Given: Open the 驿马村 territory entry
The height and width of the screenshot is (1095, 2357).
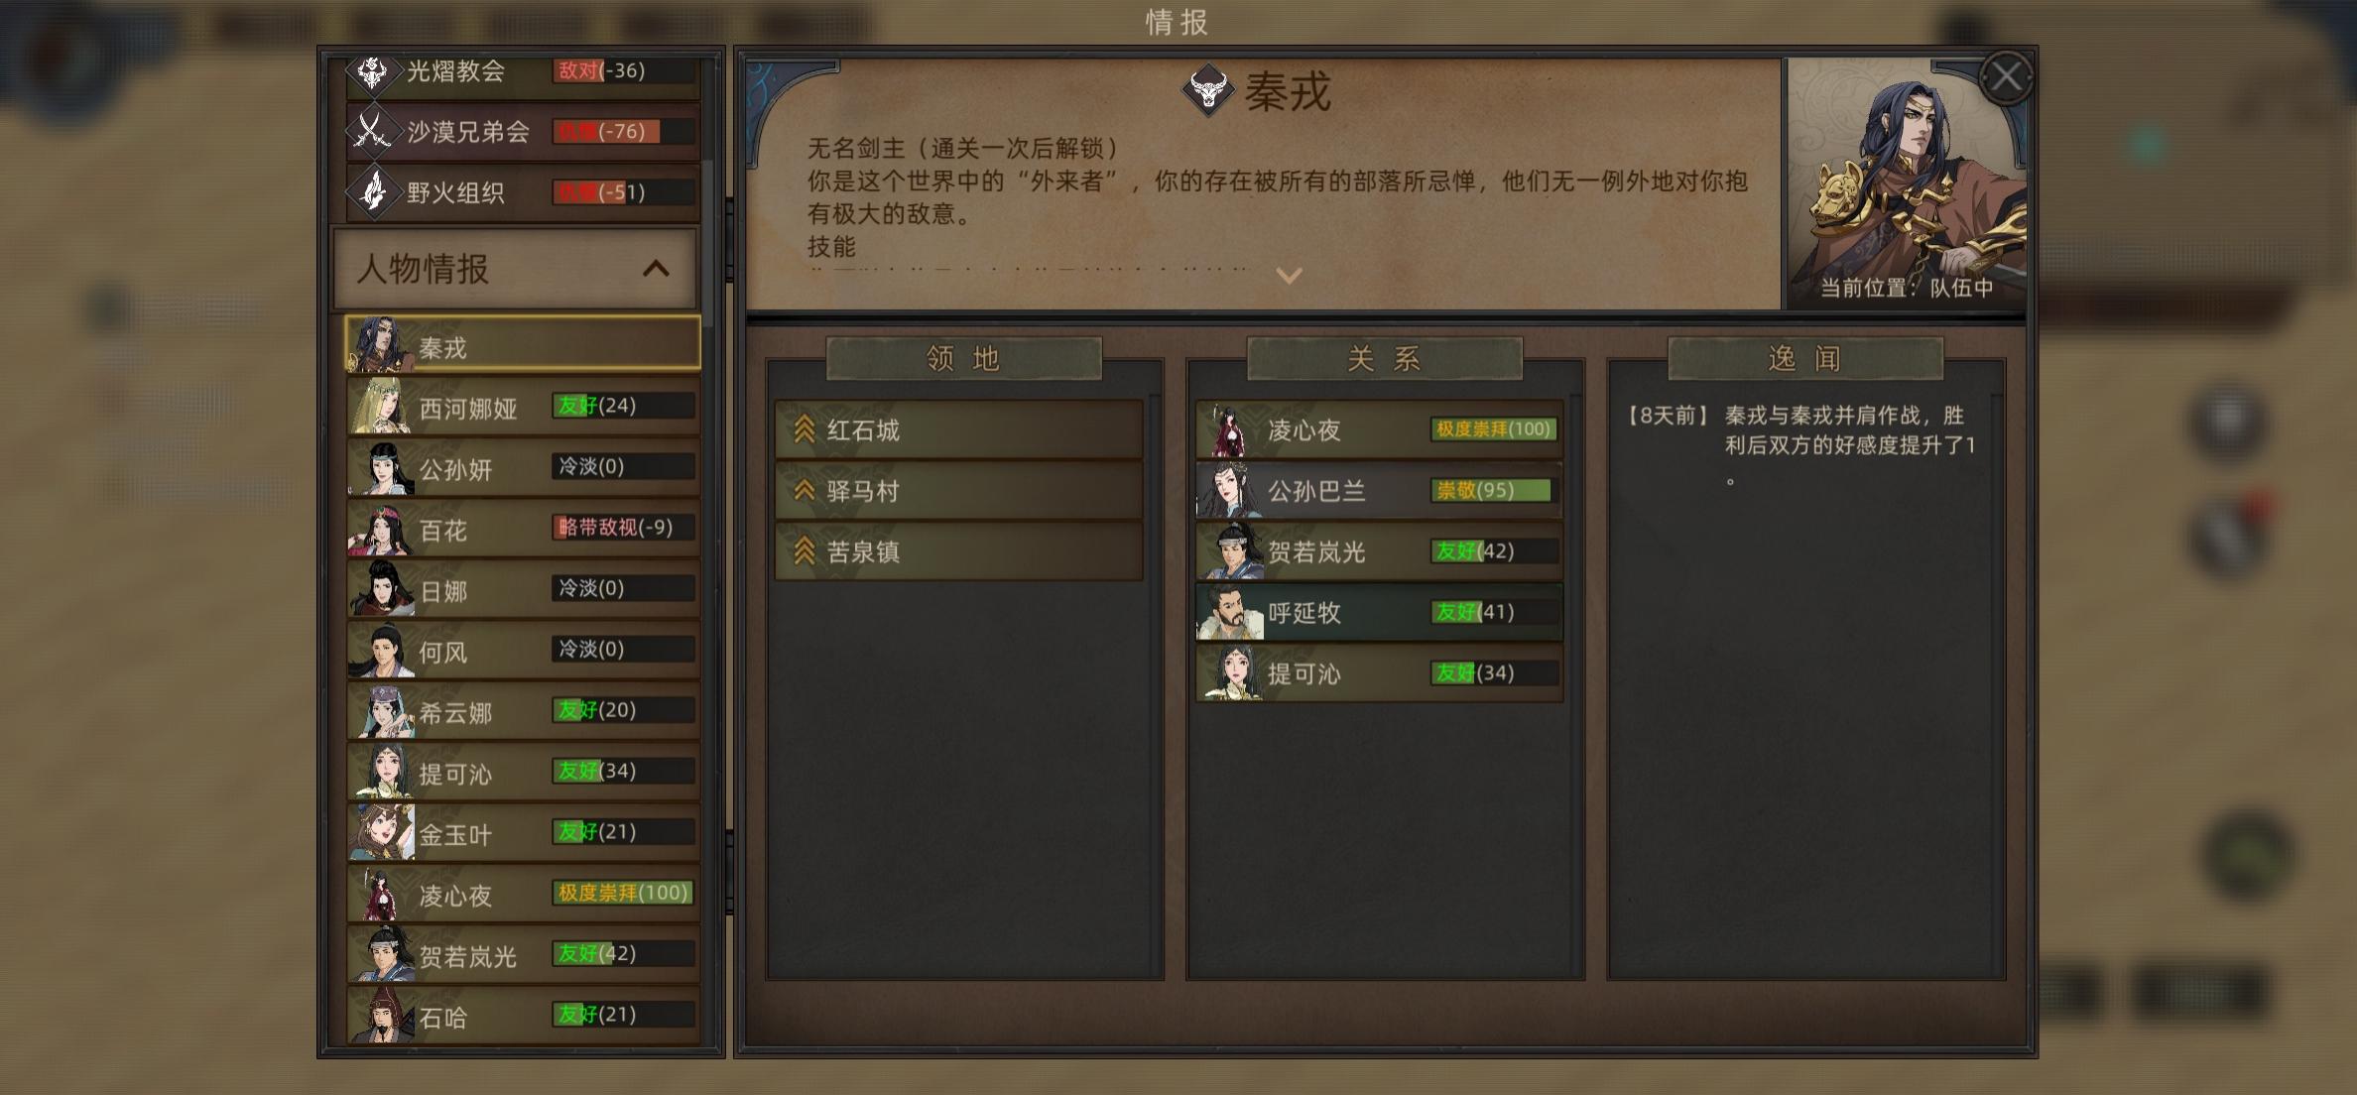Looking at the screenshot, I should [958, 490].
